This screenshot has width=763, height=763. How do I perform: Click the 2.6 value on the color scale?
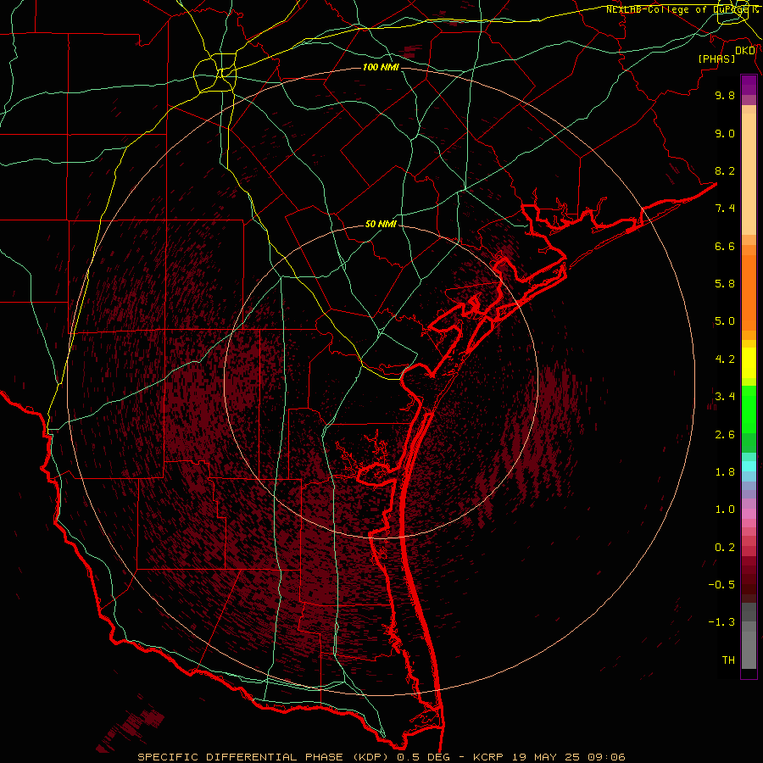[x=725, y=435]
